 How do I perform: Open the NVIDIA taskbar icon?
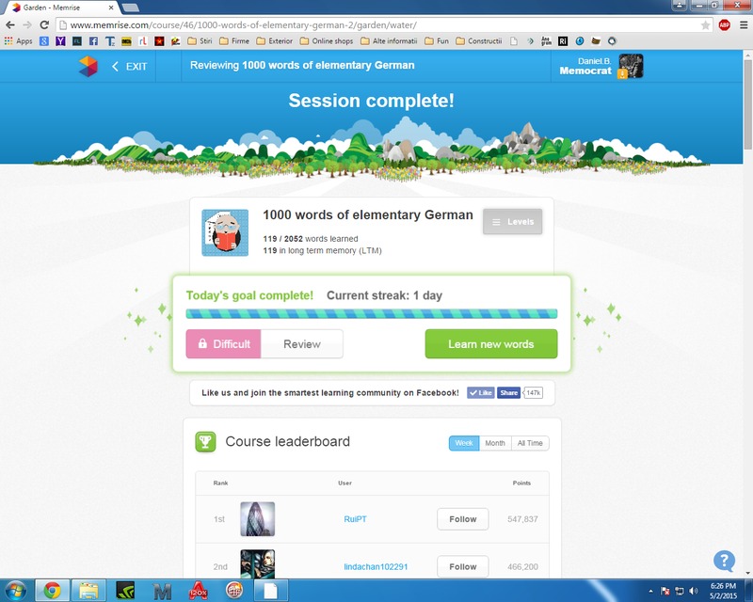pyautogui.click(x=125, y=591)
